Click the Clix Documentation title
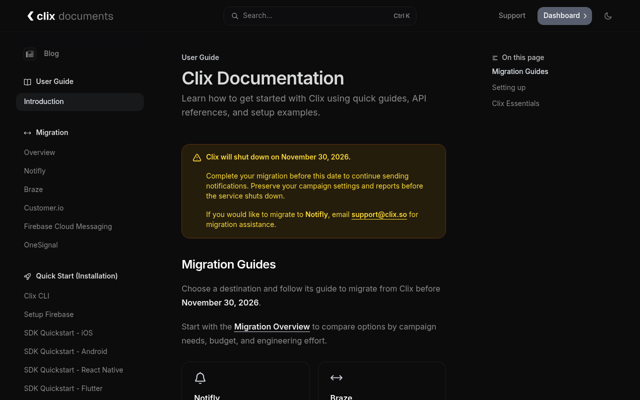 click(x=263, y=78)
